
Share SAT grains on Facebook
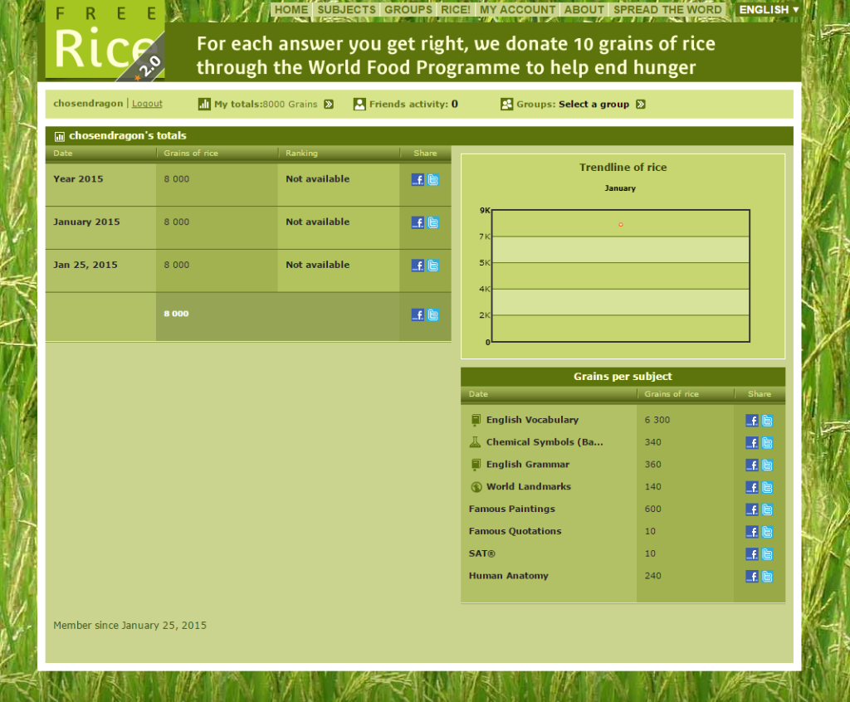click(x=752, y=554)
